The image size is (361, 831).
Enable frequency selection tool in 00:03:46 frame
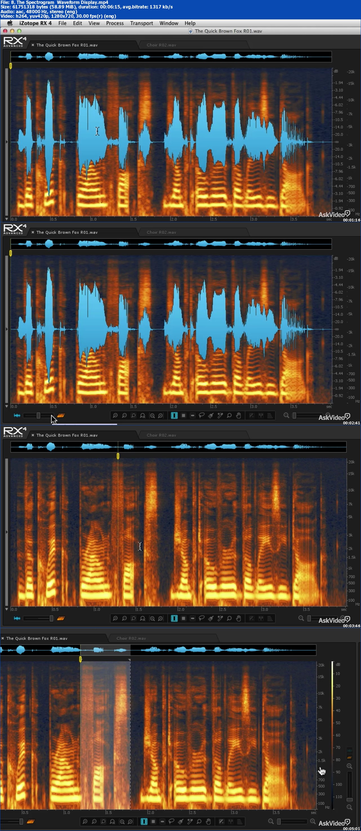pos(192,619)
